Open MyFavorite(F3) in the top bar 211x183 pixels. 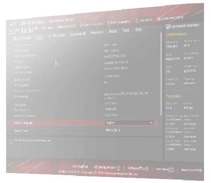pos(66,27)
